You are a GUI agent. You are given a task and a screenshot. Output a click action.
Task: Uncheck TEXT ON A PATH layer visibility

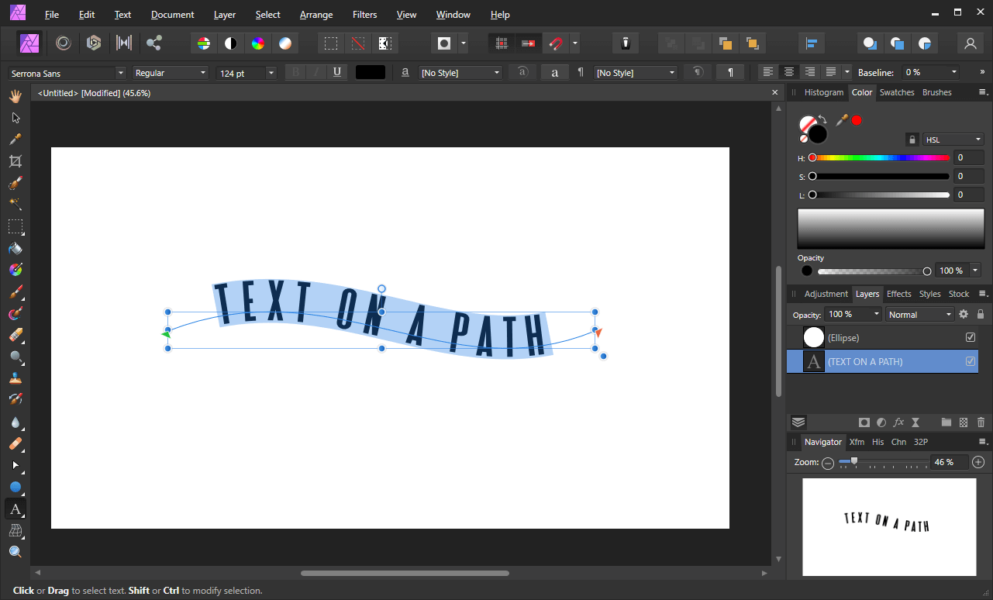tap(971, 361)
